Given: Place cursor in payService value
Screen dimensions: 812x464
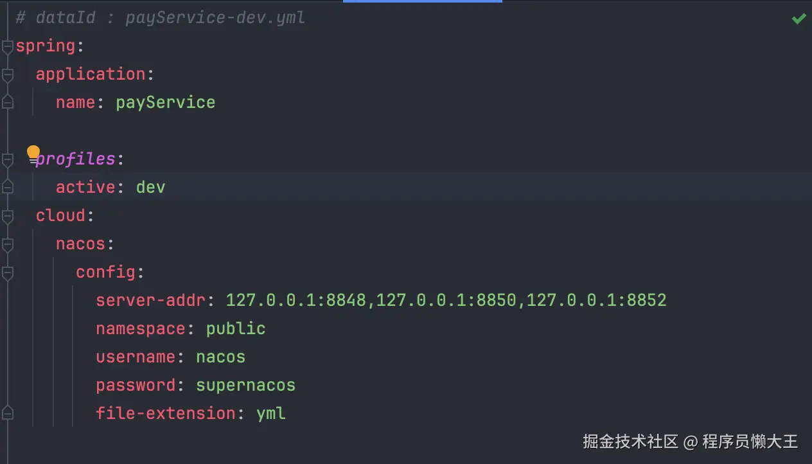Looking at the screenshot, I should [165, 103].
